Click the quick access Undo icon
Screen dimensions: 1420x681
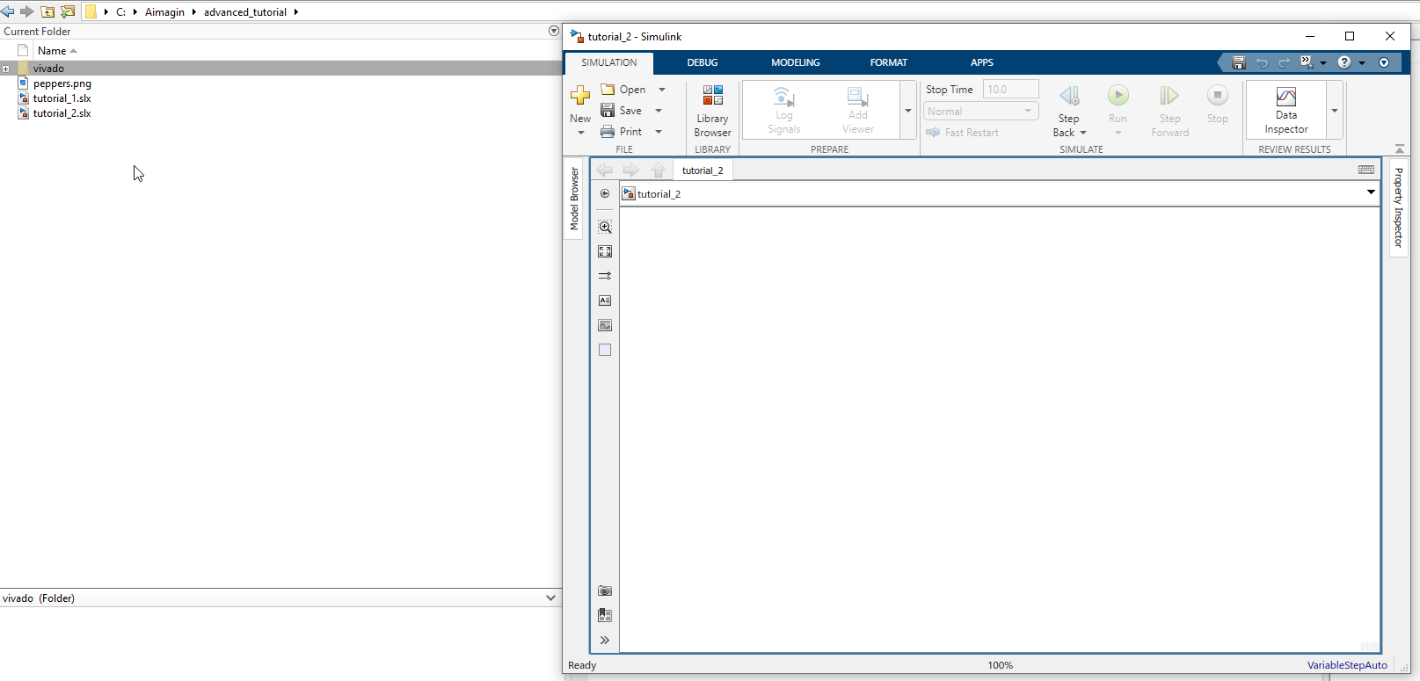1262,62
